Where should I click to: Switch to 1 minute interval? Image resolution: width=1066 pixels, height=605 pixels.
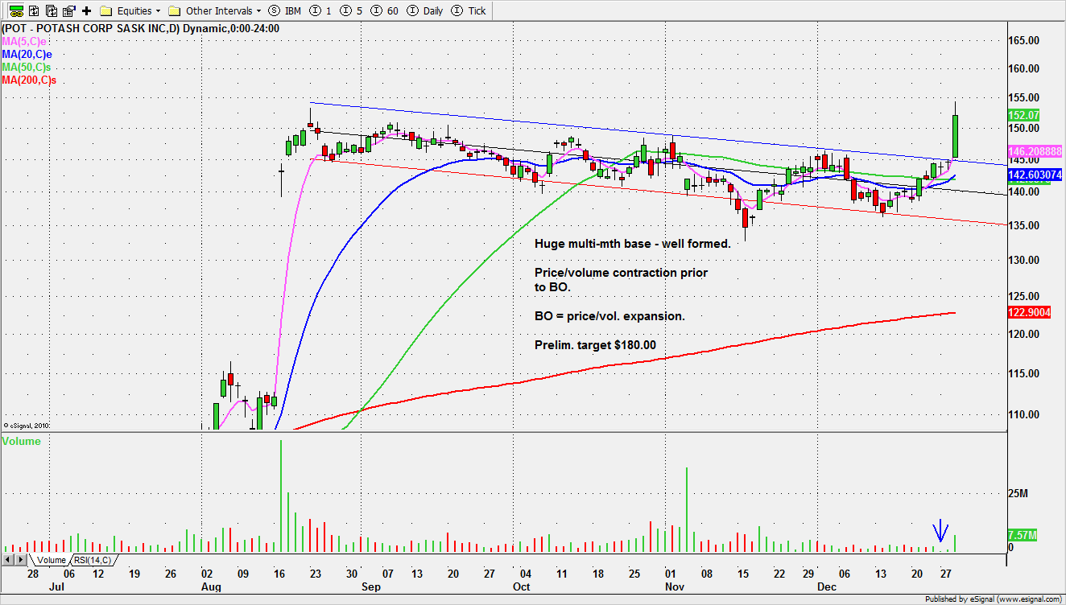[x=321, y=10]
